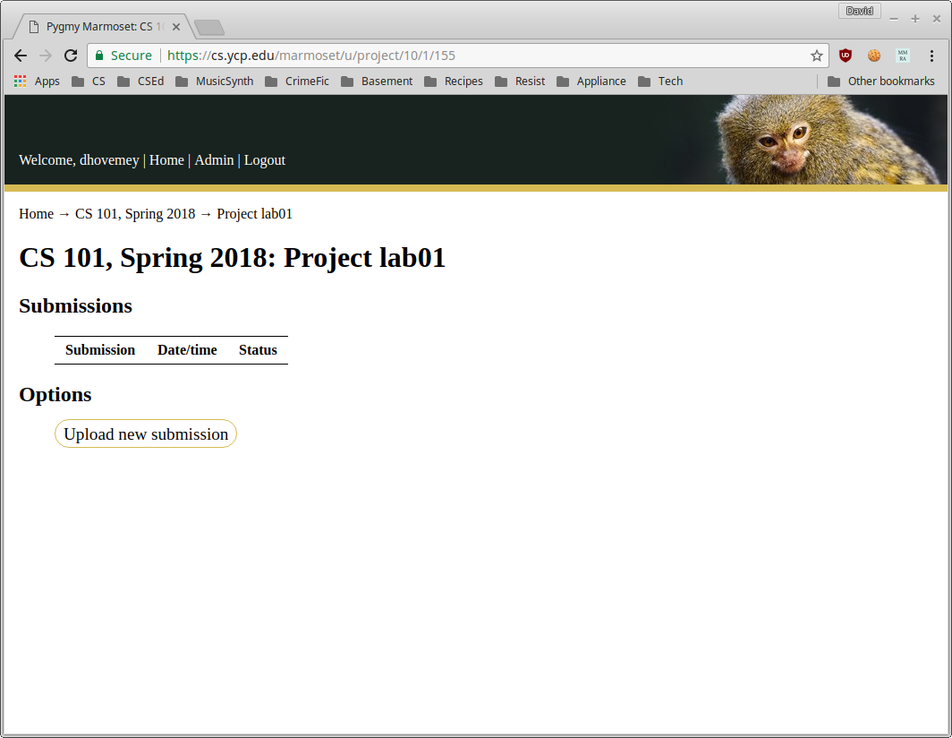Go to CS 101, Spring 2018 breadcrumb

pyautogui.click(x=135, y=214)
